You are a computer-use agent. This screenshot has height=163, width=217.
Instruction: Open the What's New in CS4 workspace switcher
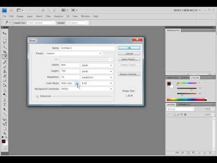pos(187,10)
